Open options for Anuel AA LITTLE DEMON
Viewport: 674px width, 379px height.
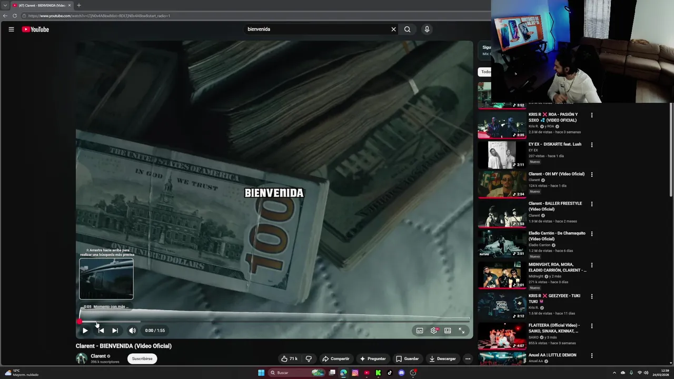click(592, 355)
